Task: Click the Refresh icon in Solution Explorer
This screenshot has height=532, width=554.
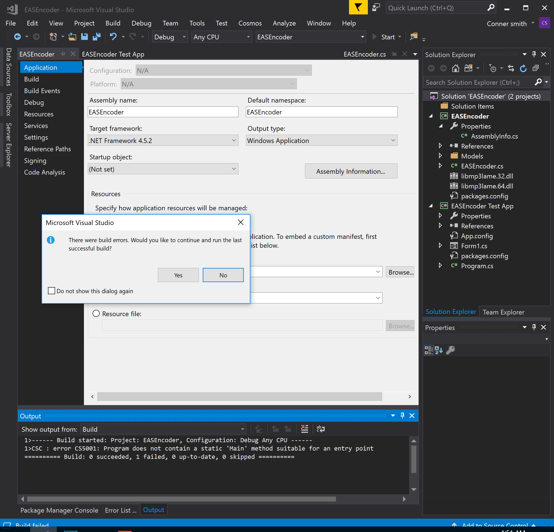Action: pyautogui.click(x=523, y=68)
